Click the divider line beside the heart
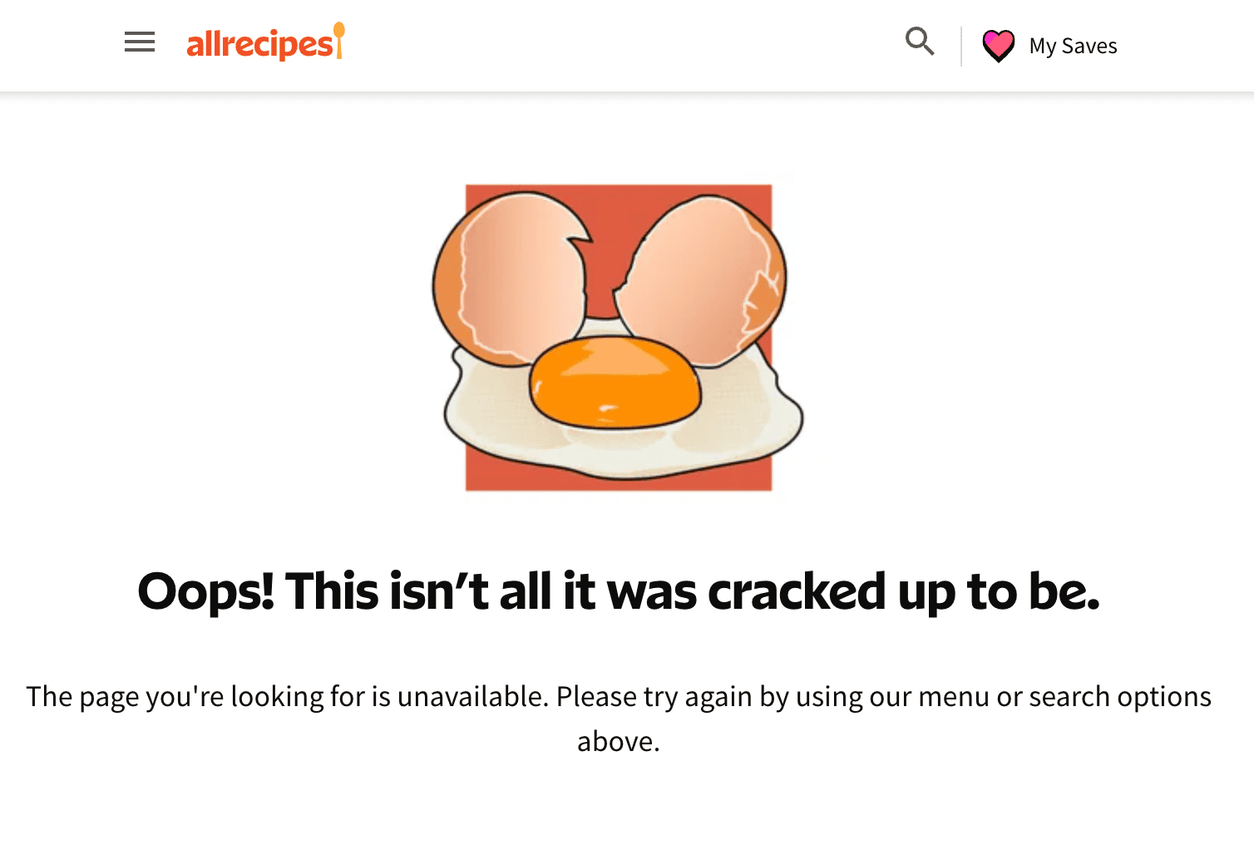 click(961, 46)
